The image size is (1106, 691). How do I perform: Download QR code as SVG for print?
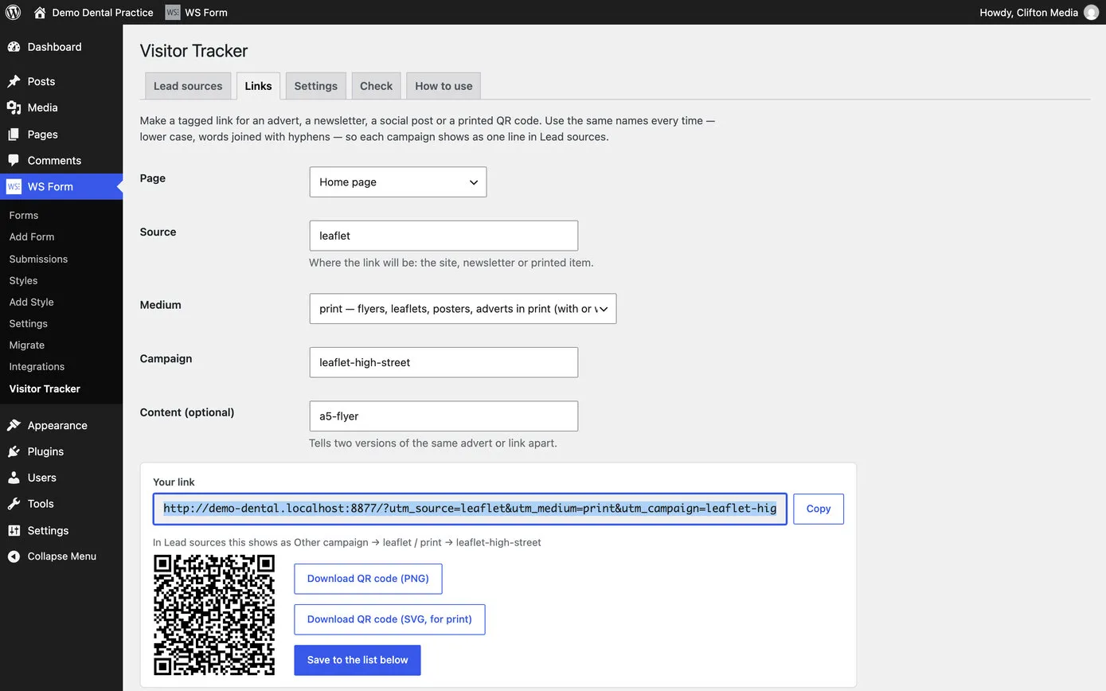point(389,619)
